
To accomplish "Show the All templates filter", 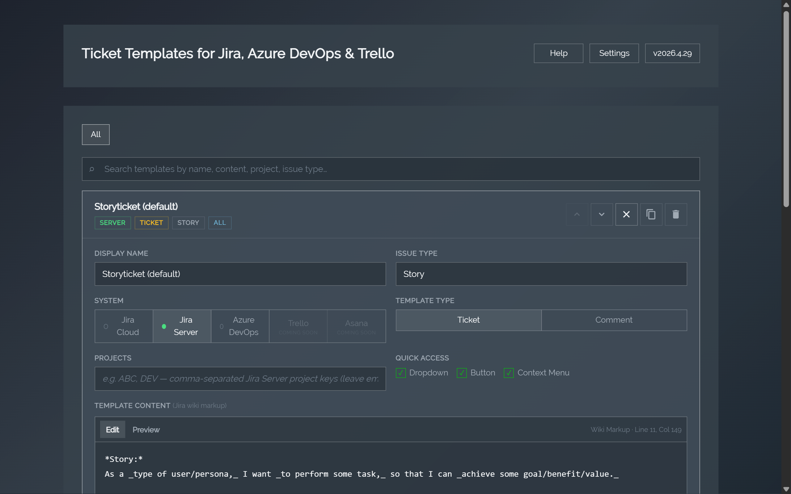I will (x=96, y=134).
